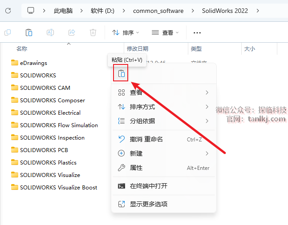
Task: Open the 查看 view dropdown in toolbar
Action: click(165, 32)
